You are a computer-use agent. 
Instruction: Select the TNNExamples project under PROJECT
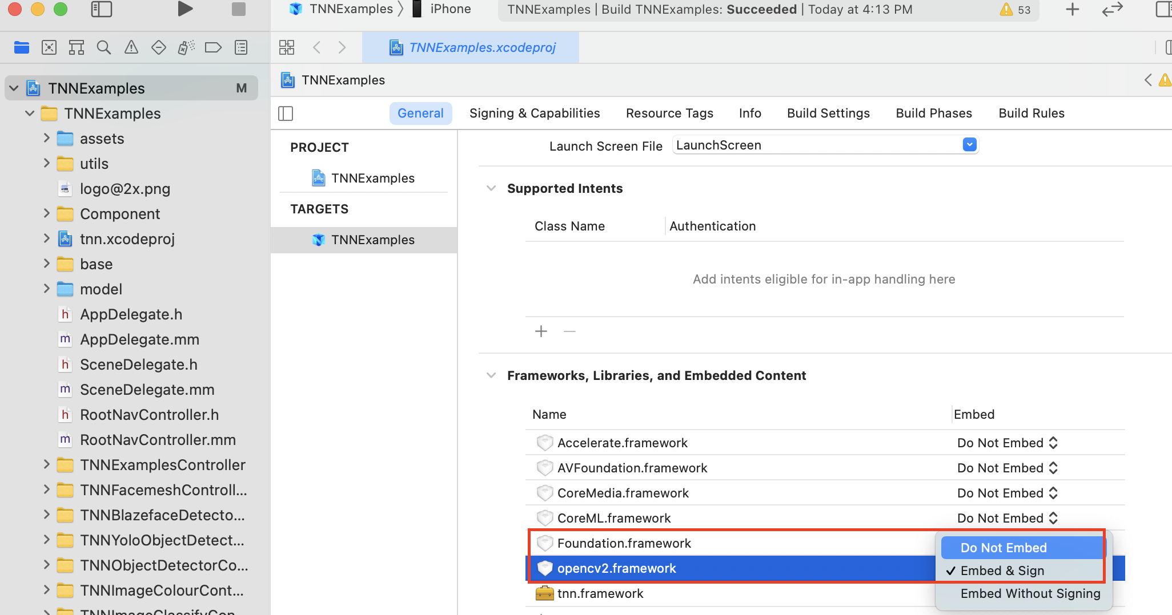364,178
